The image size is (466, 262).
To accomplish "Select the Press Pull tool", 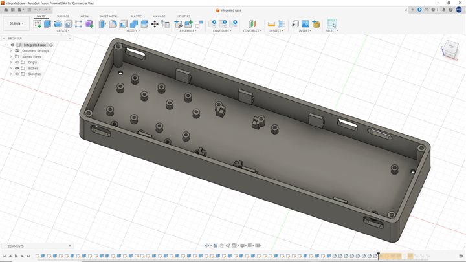I will click(102, 24).
